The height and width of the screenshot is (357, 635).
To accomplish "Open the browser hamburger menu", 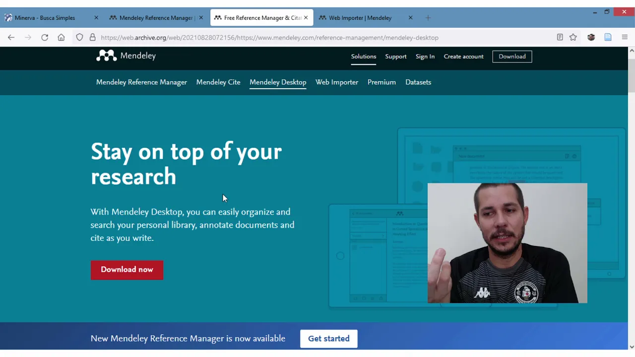I will (625, 37).
